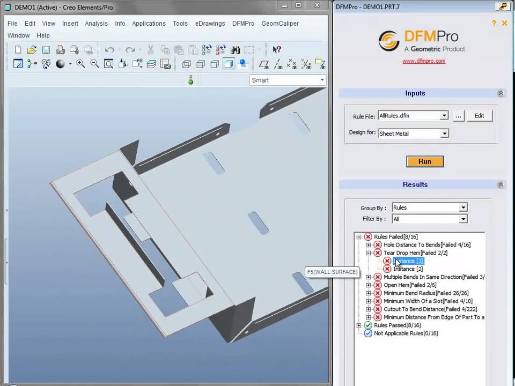Save the model with the floppy disk icon
The height and width of the screenshot is (386, 515).
click(x=46, y=50)
